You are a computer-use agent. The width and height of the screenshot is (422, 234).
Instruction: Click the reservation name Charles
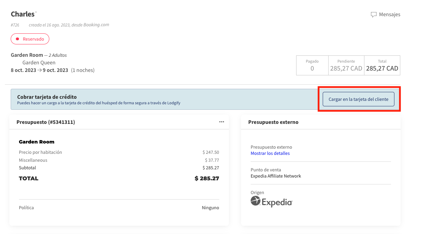[x=22, y=14]
